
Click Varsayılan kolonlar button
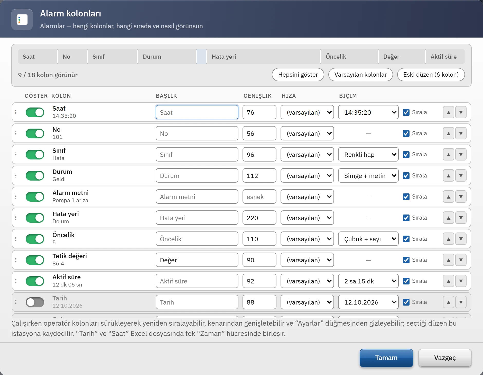361,75
